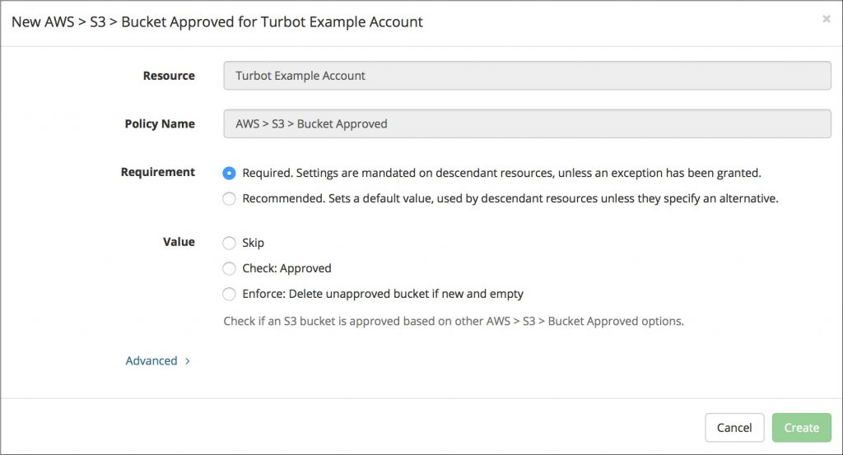Click the Policy Name field
The width and height of the screenshot is (843, 455).
click(x=528, y=123)
